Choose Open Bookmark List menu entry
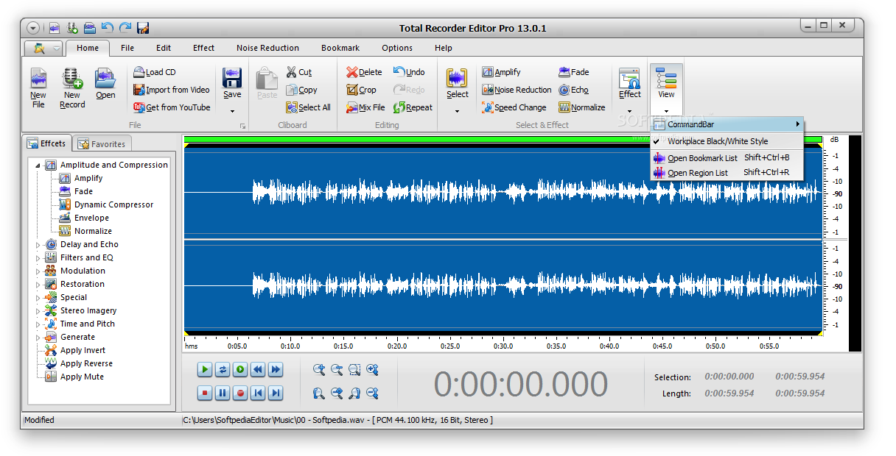The image size is (896, 456). [x=727, y=158]
